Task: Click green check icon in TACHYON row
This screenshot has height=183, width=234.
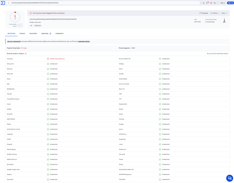Action: click(160, 179)
